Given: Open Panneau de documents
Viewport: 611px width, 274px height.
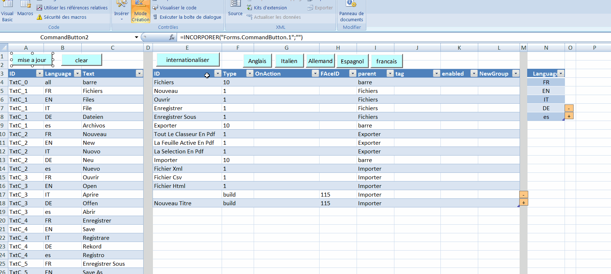Looking at the screenshot, I should pyautogui.click(x=352, y=12).
